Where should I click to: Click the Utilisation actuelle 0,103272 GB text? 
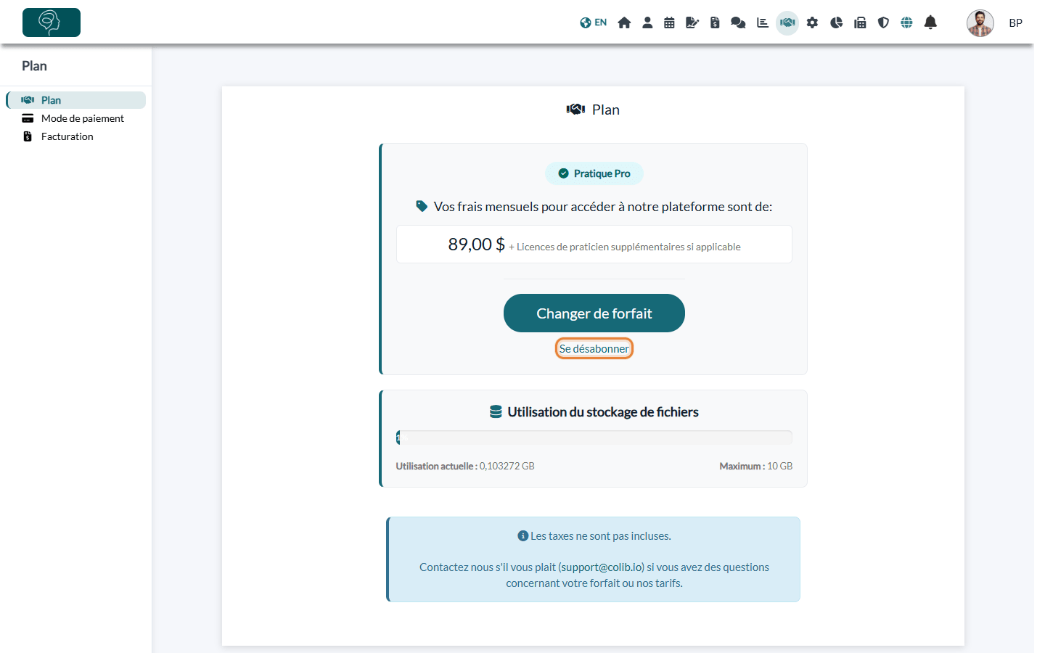[x=465, y=467]
